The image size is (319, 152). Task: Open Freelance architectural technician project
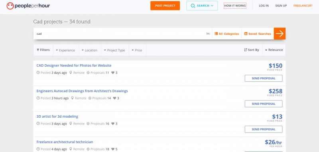click(65, 142)
